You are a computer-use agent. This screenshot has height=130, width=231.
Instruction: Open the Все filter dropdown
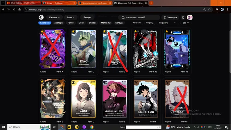point(186,23)
